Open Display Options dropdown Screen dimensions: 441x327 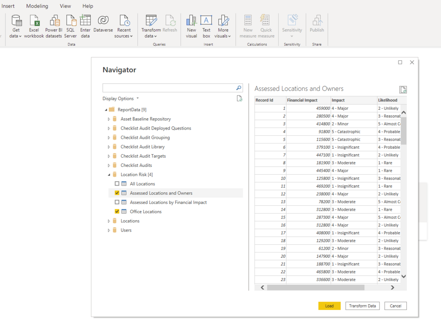point(121,98)
